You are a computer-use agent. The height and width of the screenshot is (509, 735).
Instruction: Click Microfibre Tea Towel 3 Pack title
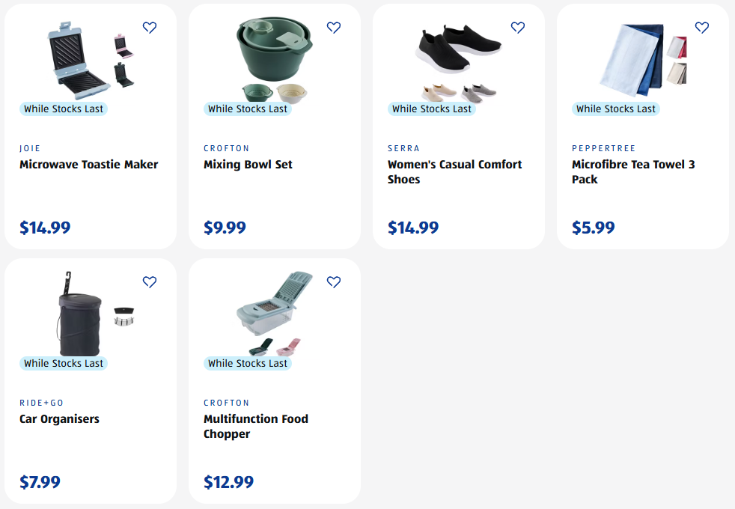[x=633, y=171]
